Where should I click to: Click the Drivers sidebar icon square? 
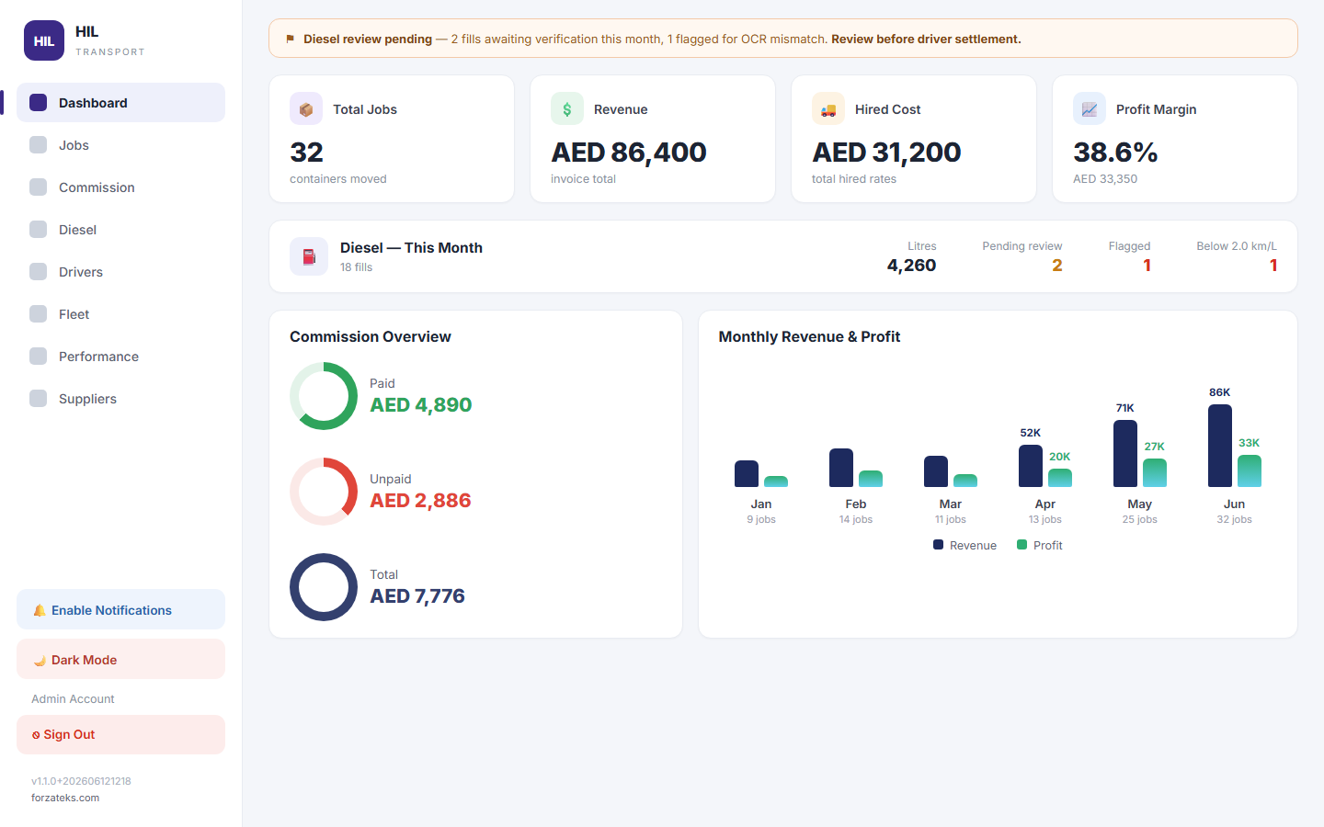(38, 271)
